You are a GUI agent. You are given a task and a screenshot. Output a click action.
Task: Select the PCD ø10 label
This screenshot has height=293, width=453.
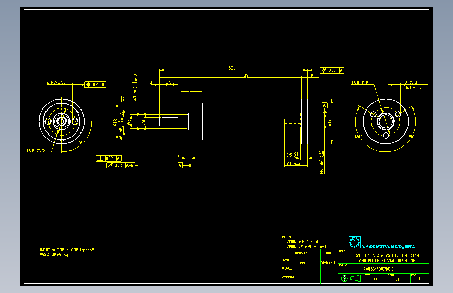click(359, 82)
